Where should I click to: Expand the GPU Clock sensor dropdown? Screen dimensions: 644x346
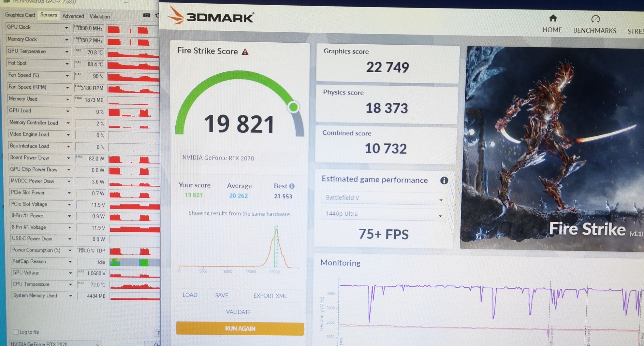click(x=66, y=28)
